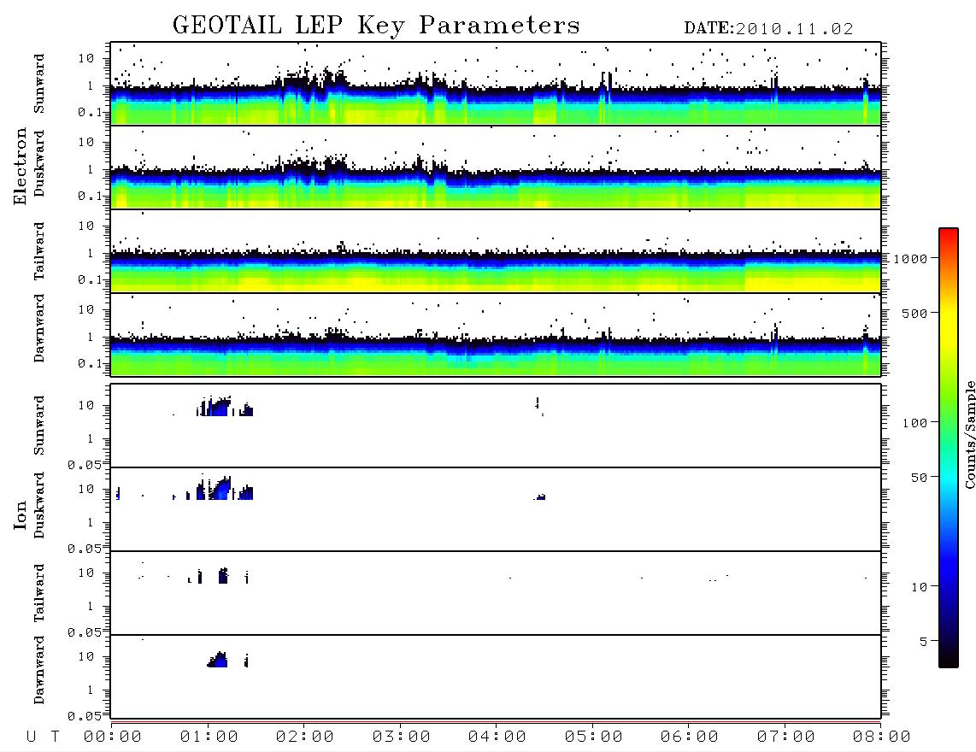Viewport: 976px width, 752px height.
Task: Click the Ion "Tailward" axis label
Action: click(x=39, y=593)
